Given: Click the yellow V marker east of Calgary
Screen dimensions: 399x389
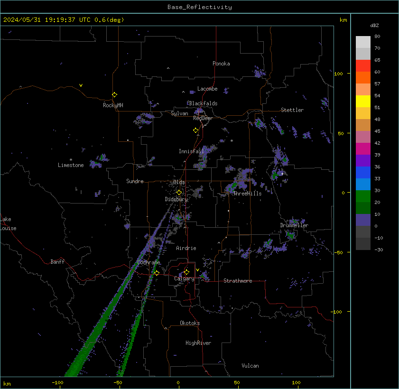Looking at the screenshot, I should (x=197, y=270).
